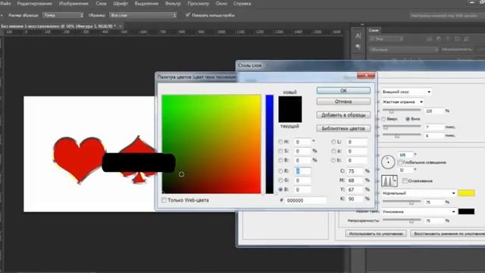Open the 'Изображение' menu
Image resolution: width=485 pixels, height=273 pixels.
[74, 4]
